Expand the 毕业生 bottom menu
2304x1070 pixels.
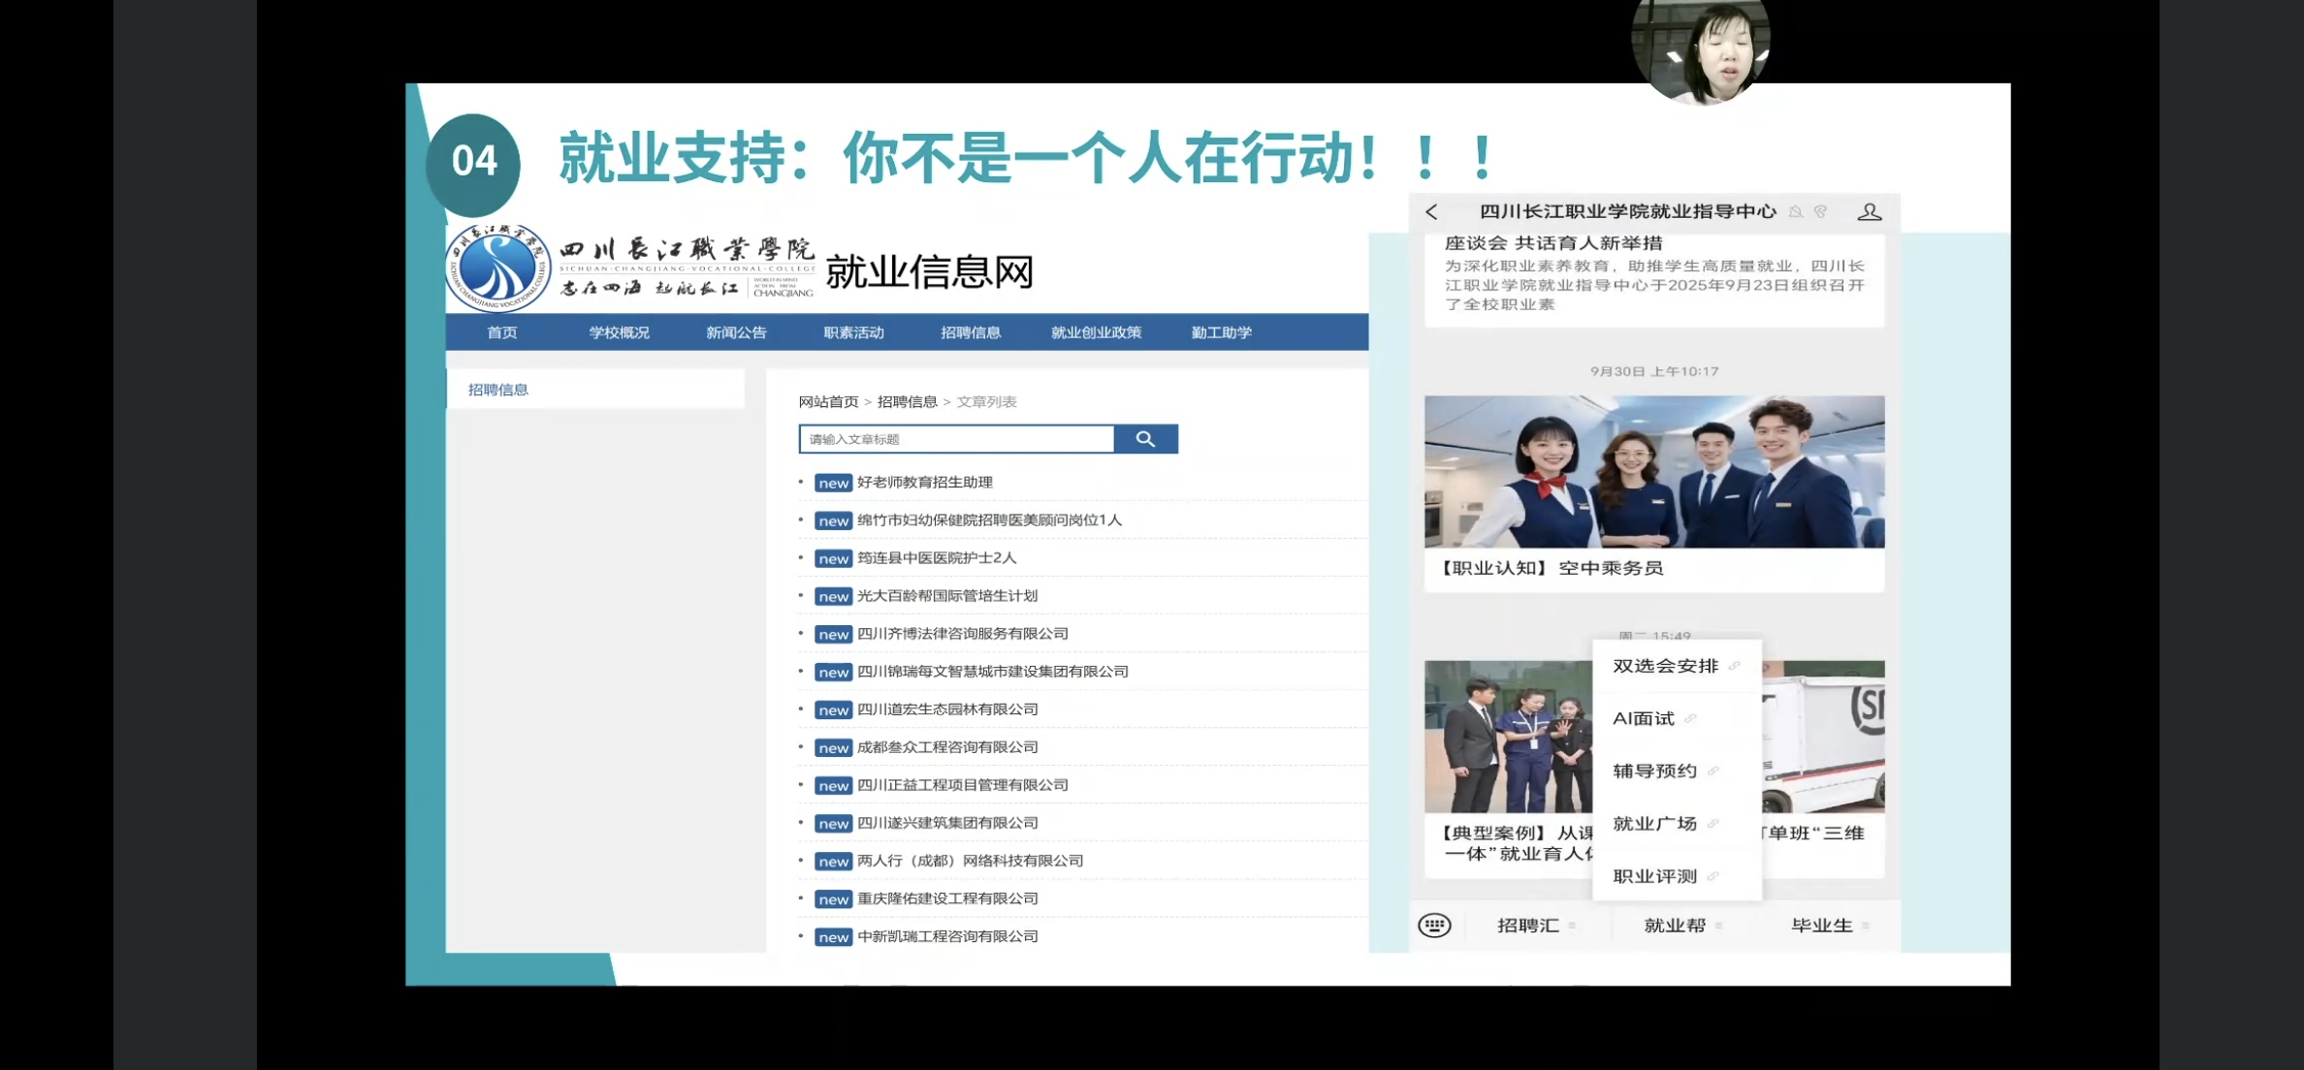(1821, 926)
